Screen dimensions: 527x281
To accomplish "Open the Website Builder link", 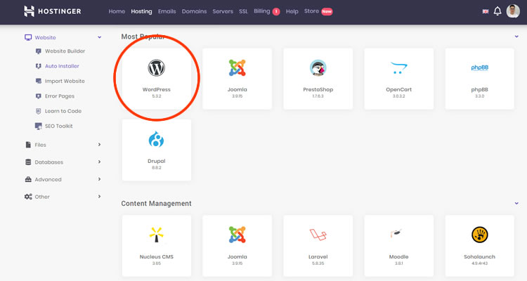I will coord(65,51).
